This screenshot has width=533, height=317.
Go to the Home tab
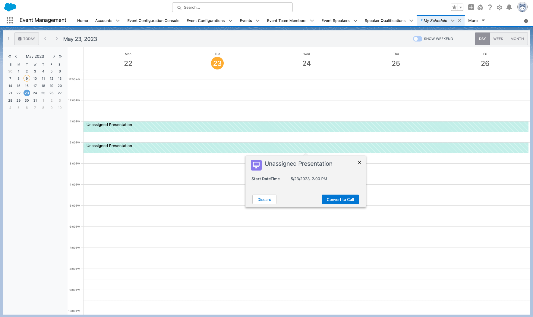pos(82,20)
